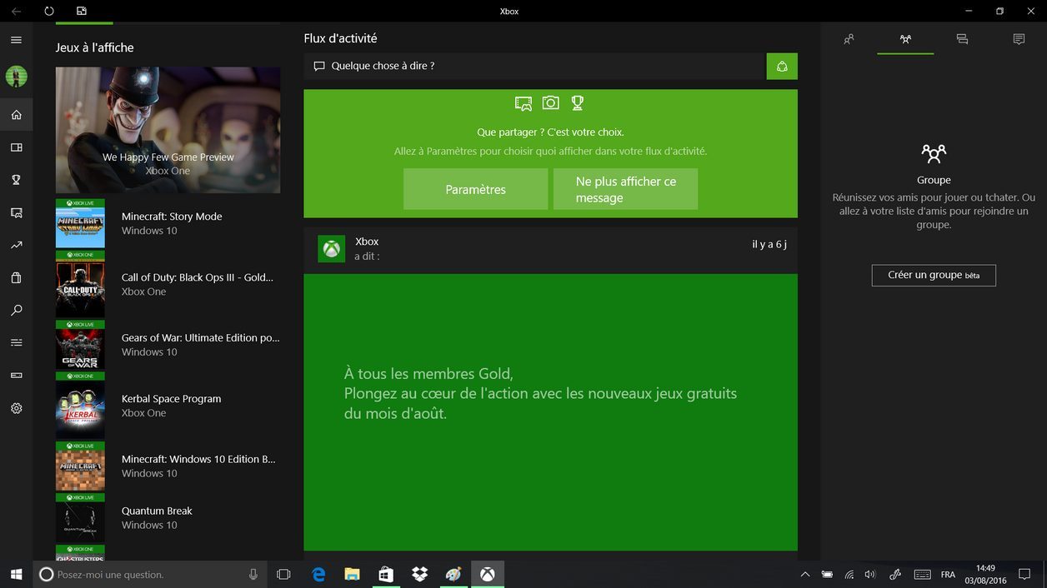Switch to the messages tab in the right panel
This screenshot has width=1047, height=588.
962,39
